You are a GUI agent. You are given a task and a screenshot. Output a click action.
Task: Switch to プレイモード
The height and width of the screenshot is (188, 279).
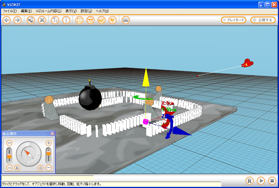pyautogui.click(x=233, y=20)
